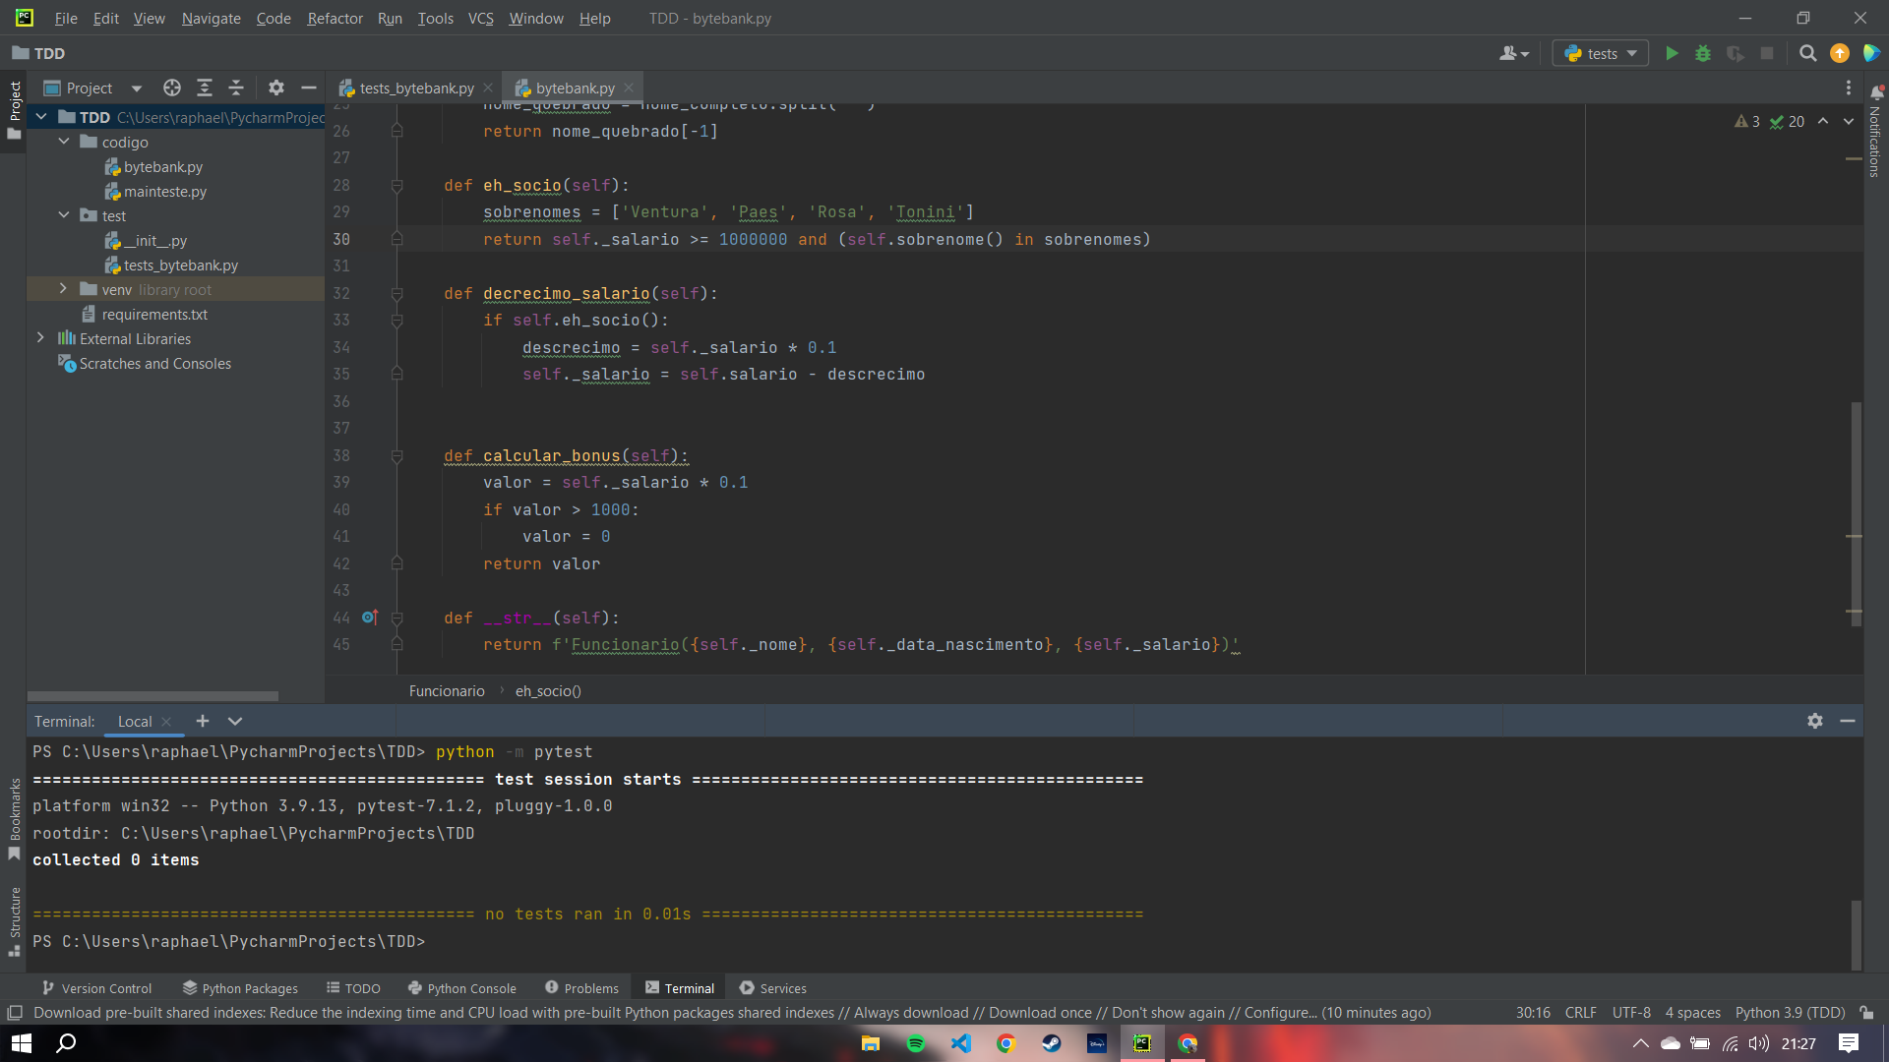Open Search Everywhere magnifier
The width and height of the screenshot is (1889, 1062).
[1807, 53]
